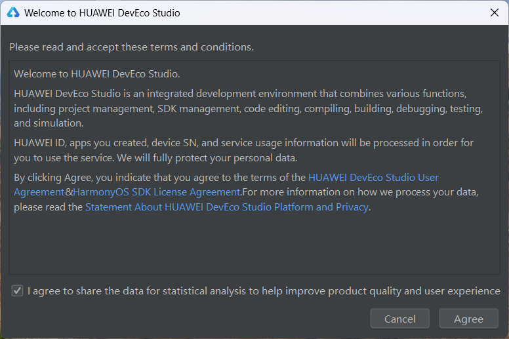Click the 'HUAWEI ID, apps you created' paragraph
Image resolution: width=509 pixels, height=339 pixels.
click(243, 150)
